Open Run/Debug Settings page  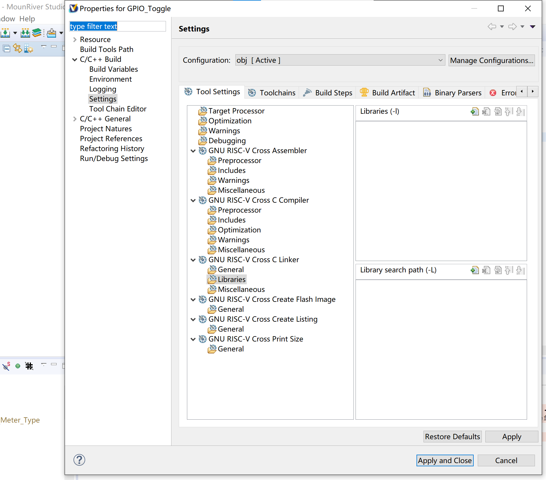114,159
